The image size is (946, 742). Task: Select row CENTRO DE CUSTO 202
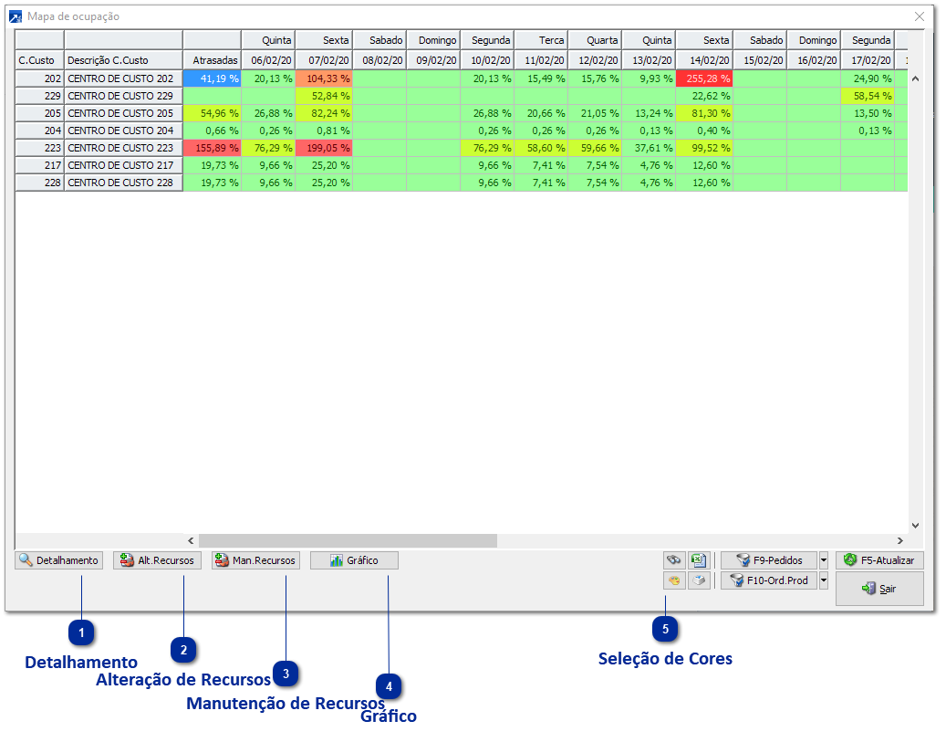pos(124,78)
